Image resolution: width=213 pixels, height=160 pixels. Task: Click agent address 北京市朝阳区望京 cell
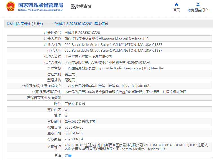[107, 62]
